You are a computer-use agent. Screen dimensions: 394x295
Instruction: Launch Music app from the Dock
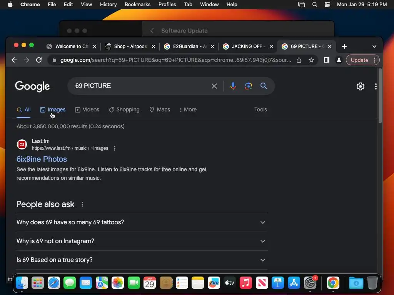click(246, 283)
